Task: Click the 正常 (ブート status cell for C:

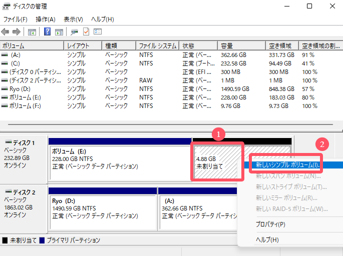Action: pos(199,63)
